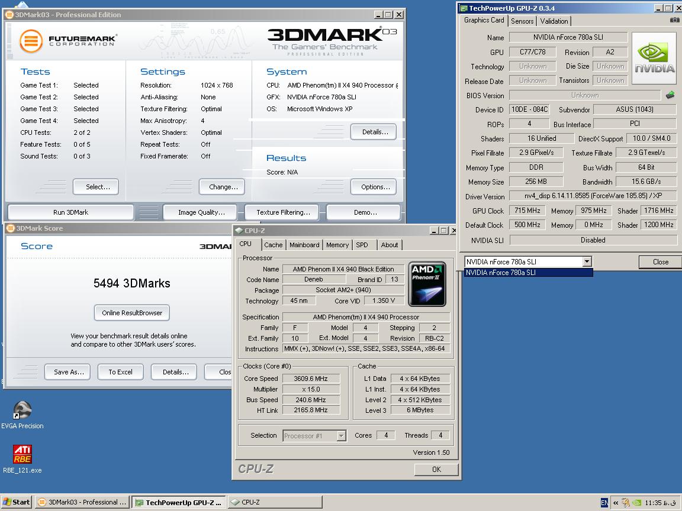The width and height of the screenshot is (682, 511).
Task: Open the GPU-Z graphics card dropdown
Action: tap(587, 261)
